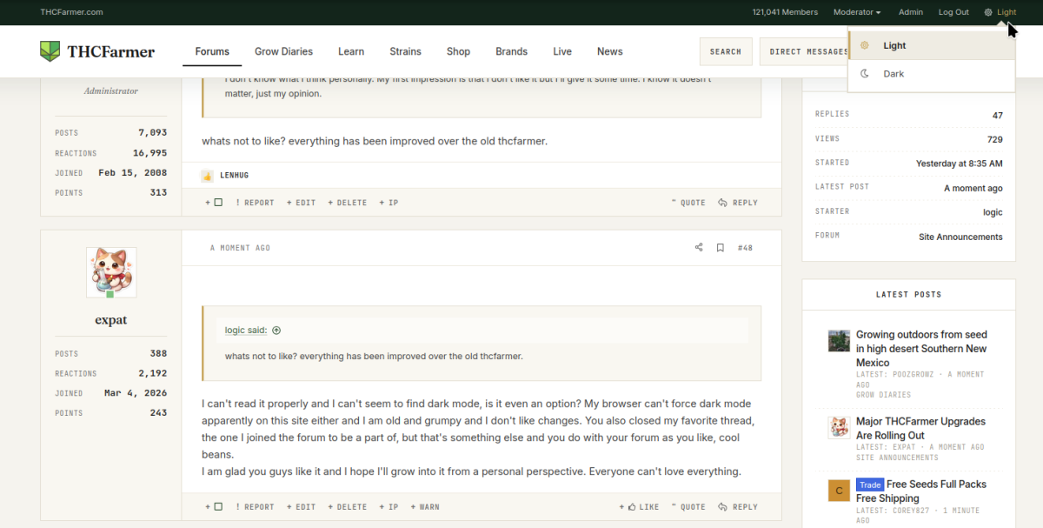Reply to expat's post #48
Screen dimensions: 1043x528
click(738, 507)
